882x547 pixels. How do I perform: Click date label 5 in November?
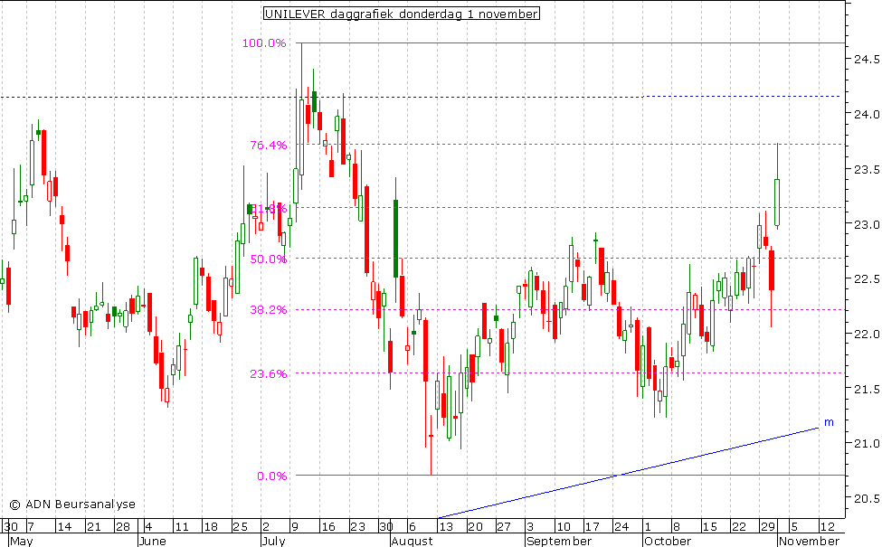pos(794,527)
